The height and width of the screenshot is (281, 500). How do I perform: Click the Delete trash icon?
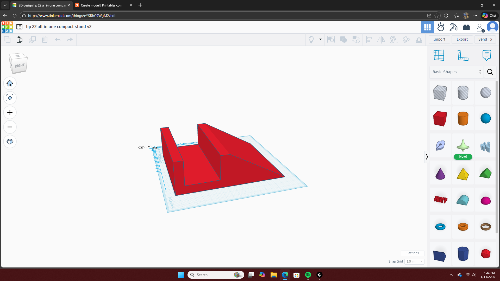[45, 40]
